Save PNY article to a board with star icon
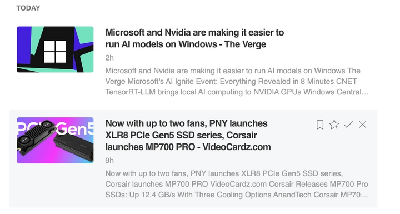Screen dimensions: 400x214 (x=334, y=125)
